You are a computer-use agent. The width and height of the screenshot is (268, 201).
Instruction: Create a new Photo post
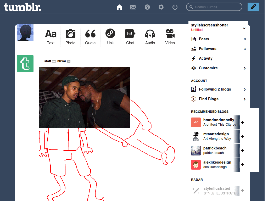pos(70,37)
